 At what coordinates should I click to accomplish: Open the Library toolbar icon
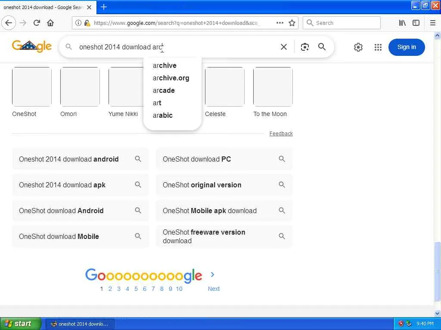pos(402,23)
